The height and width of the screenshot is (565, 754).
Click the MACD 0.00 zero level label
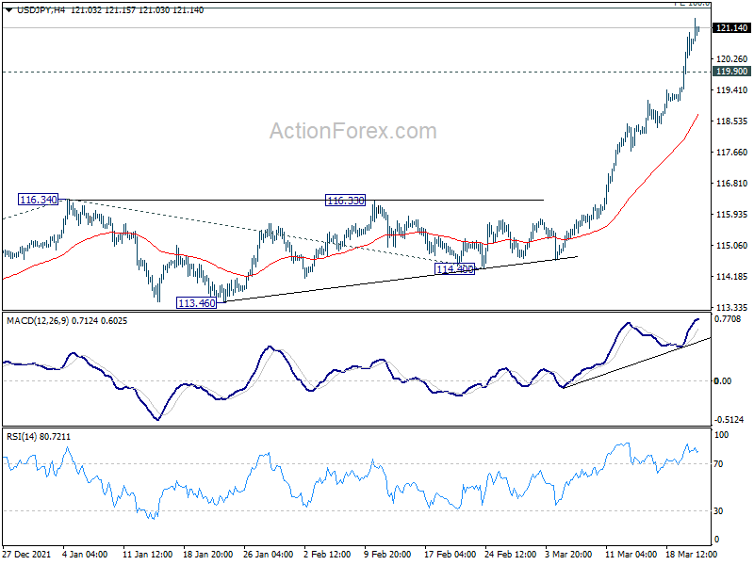pyautogui.click(x=723, y=381)
